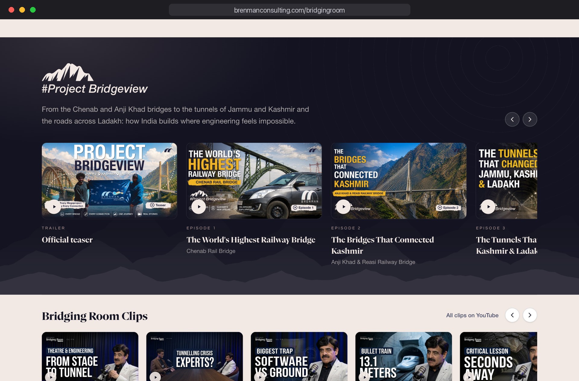Viewport: 579px width, 381px height.
Task: Click Anji Khad & Reasi Railway Bridge subtitle
Action: click(373, 262)
